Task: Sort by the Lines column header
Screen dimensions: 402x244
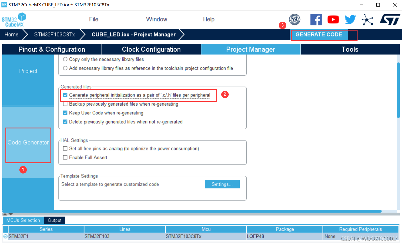Action: (125, 229)
